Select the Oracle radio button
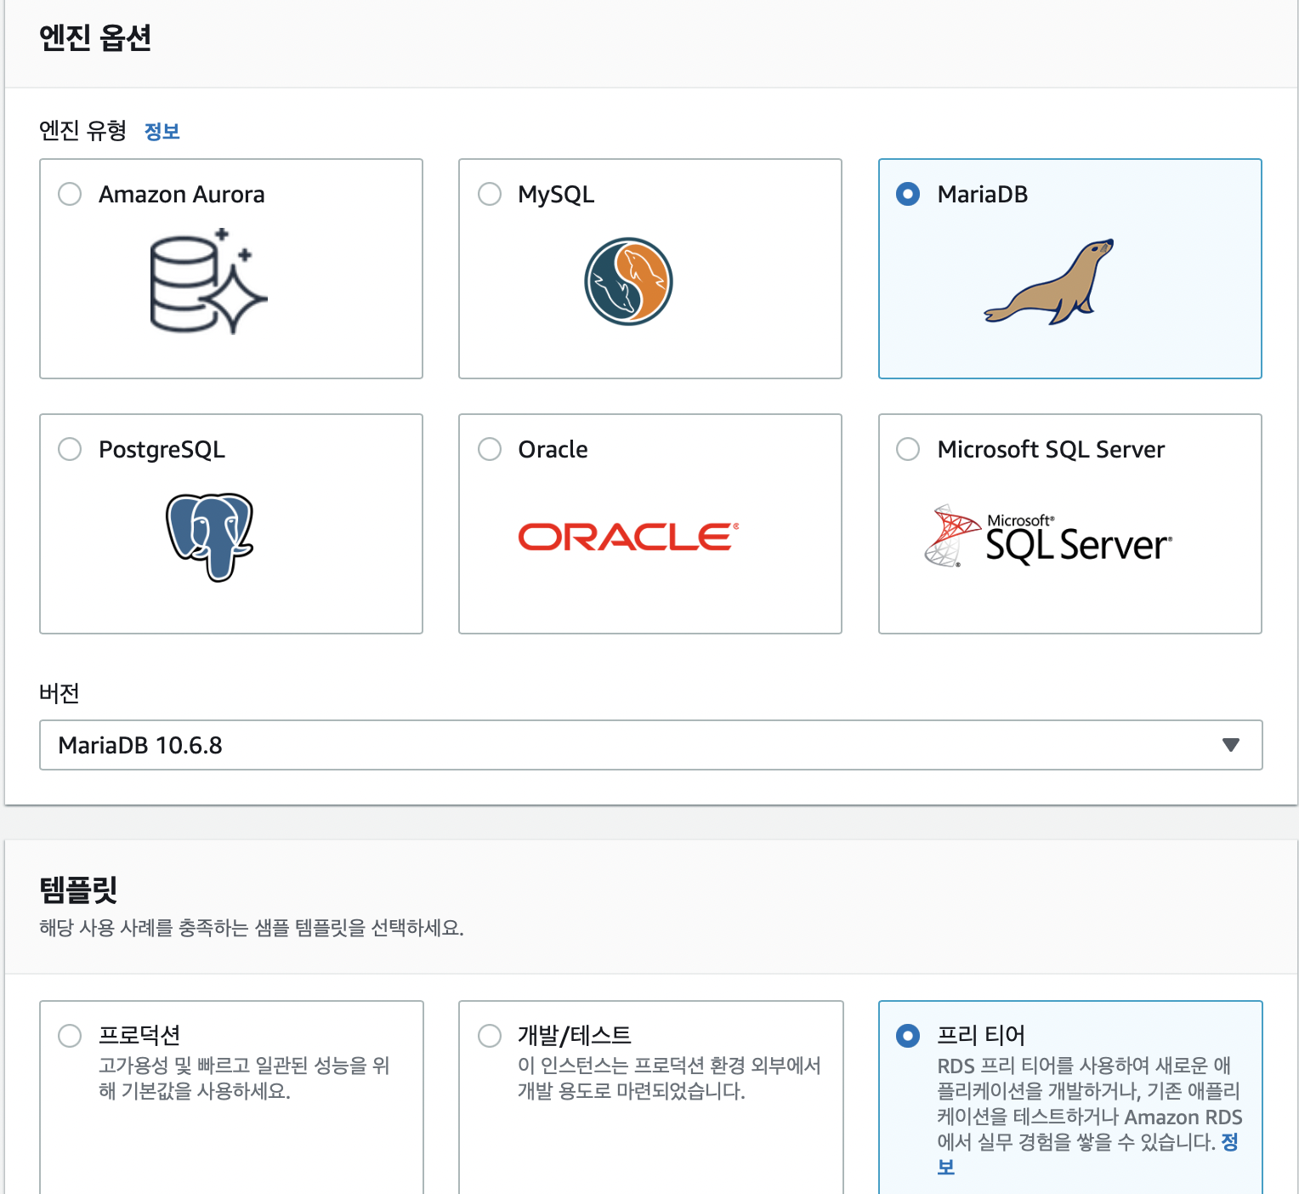The height and width of the screenshot is (1194, 1299). [490, 449]
